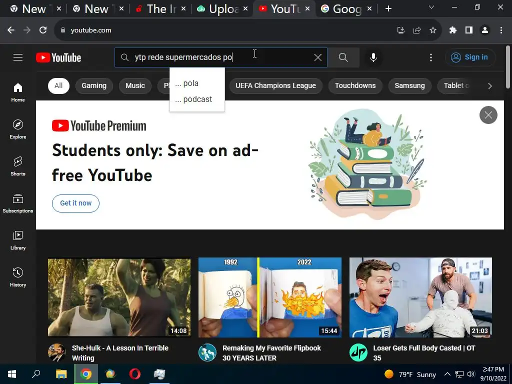Viewport: 512px width, 384px height.
Task: Click the YouTube logo
Action: coord(58,57)
